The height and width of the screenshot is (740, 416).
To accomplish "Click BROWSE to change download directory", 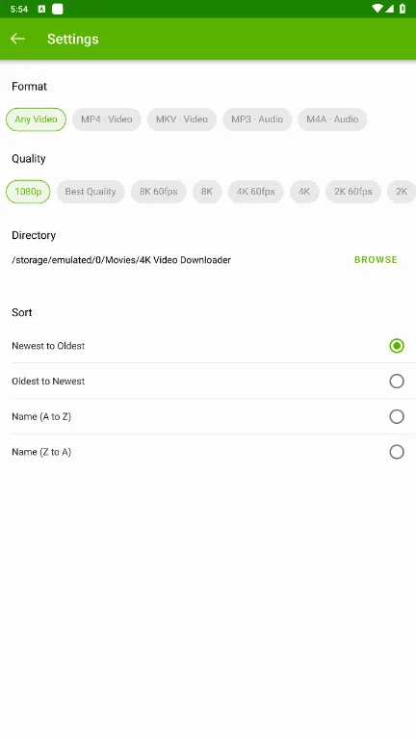I will pyautogui.click(x=376, y=259).
